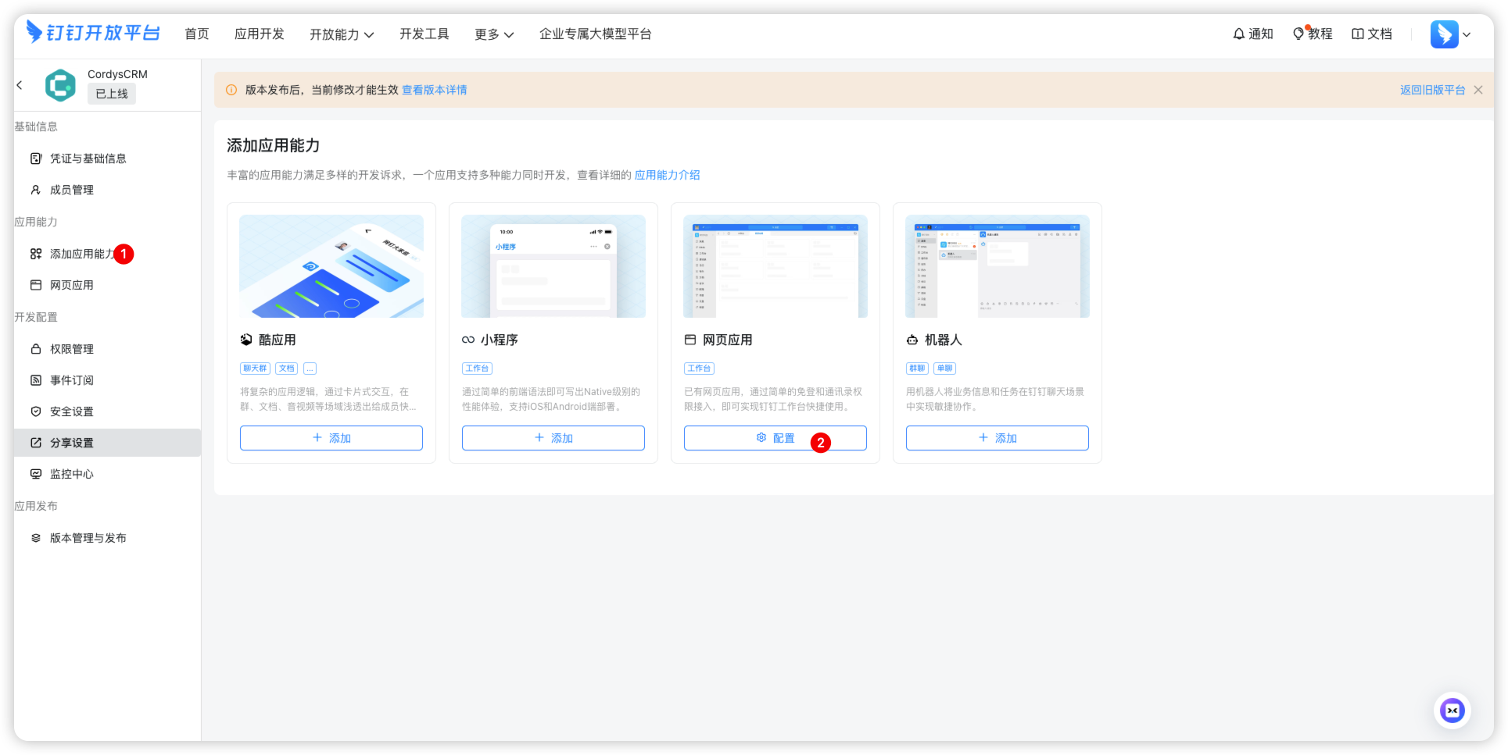Expand the 开放能力 dropdown menu
1508x755 pixels.
342,34
